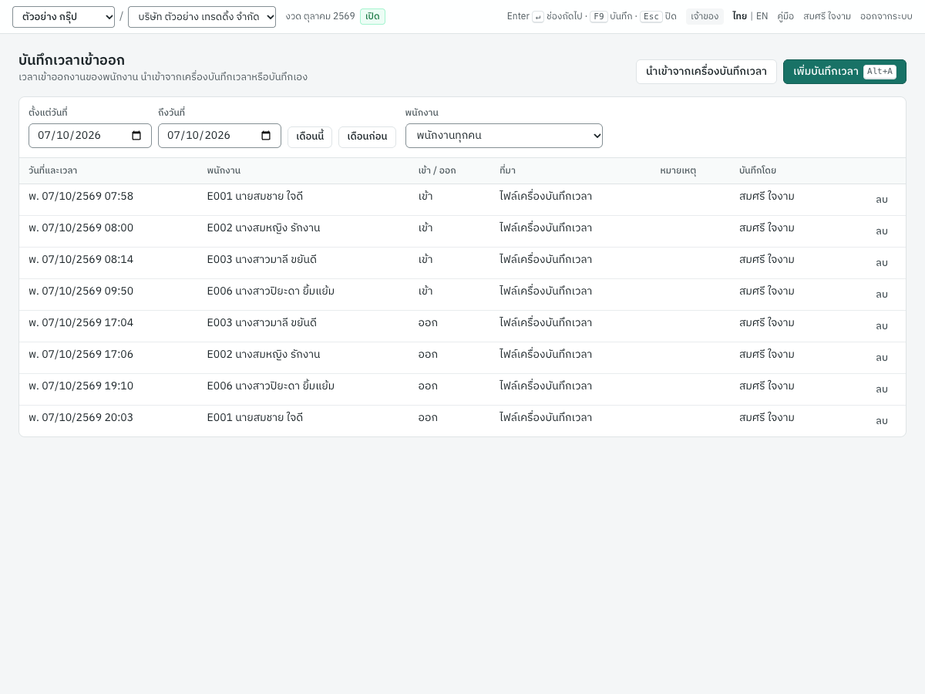Viewport: 925px width, 694px height.
Task: Delete the 17:04 E003 entry
Action: pyautogui.click(x=881, y=326)
